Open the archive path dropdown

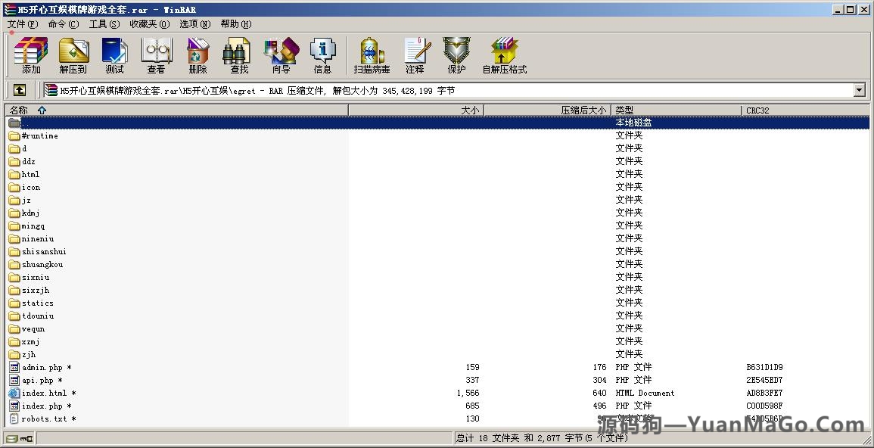click(859, 90)
